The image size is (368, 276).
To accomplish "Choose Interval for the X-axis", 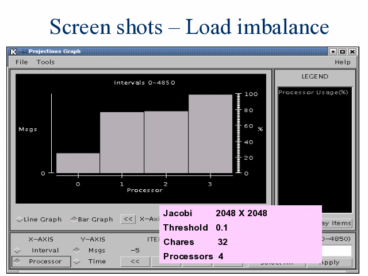I will [40, 250].
